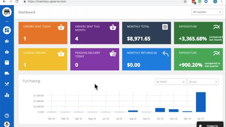226x127 pixels.
Task: Click the Oct 18 bar in Purchasing chart
Action: click(160, 110)
